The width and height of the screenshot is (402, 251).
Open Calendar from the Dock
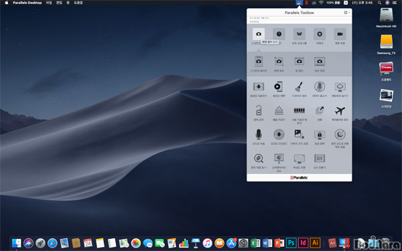[88, 243]
